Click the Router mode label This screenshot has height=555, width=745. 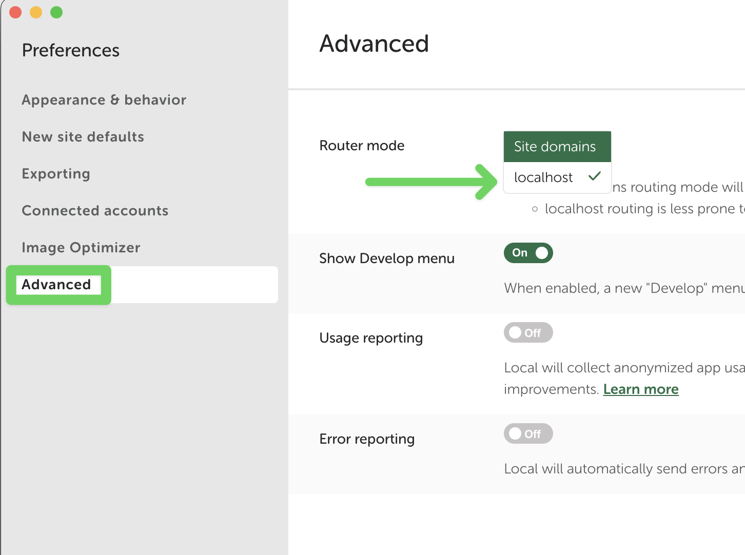(362, 146)
